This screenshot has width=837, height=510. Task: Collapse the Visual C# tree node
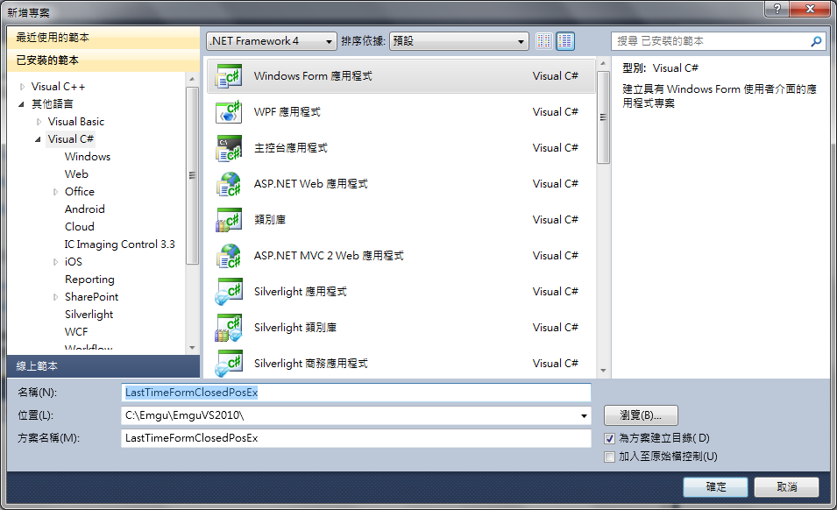pyautogui.click(x=38, y=139)
